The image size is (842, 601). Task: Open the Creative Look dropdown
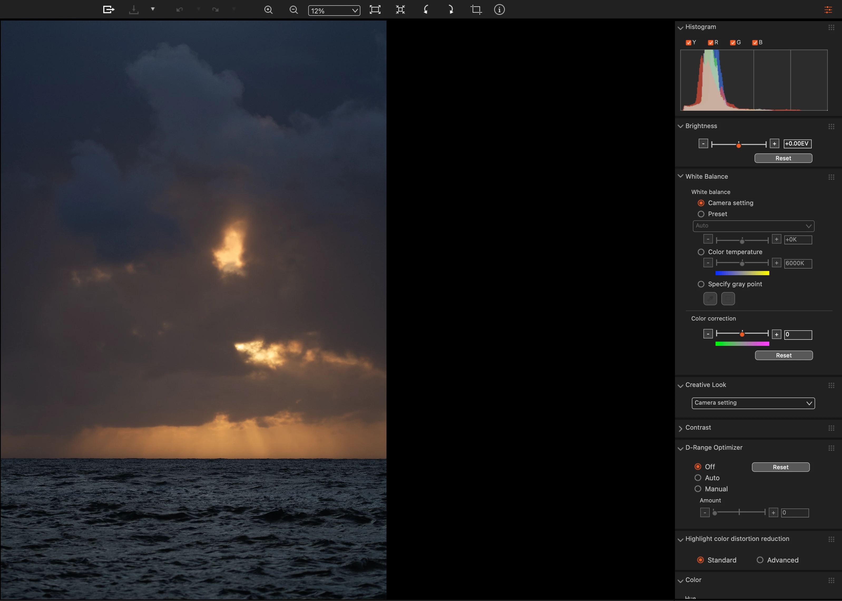(753, 403)
